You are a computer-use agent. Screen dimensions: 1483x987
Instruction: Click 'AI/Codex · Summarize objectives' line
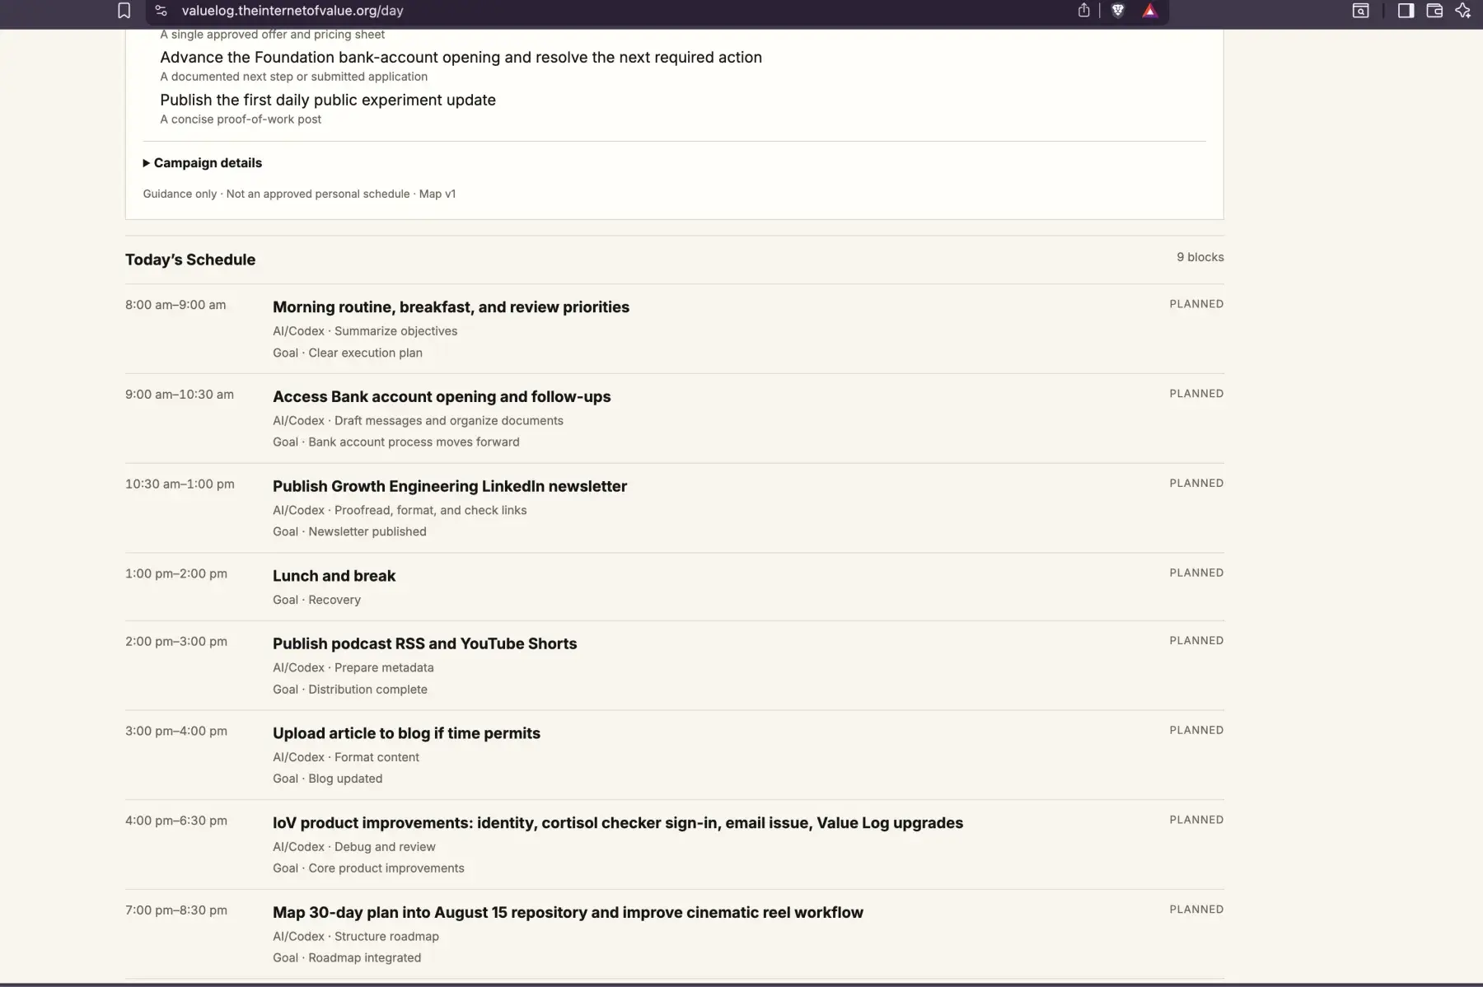click(x=365, y=331)
